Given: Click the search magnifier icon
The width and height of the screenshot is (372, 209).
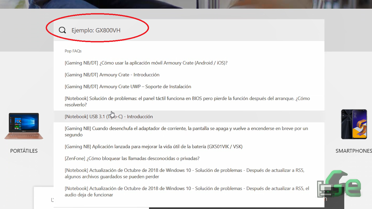Looking at the screenshot, I should pos(62,30).
